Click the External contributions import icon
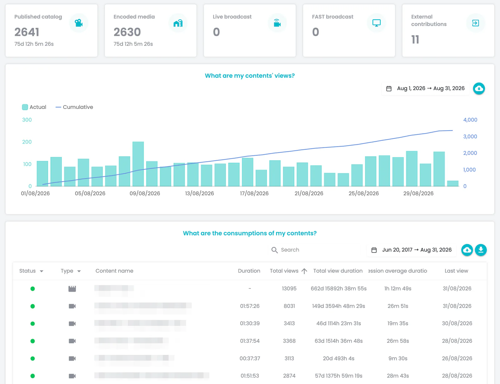 [x=475, y=23]
